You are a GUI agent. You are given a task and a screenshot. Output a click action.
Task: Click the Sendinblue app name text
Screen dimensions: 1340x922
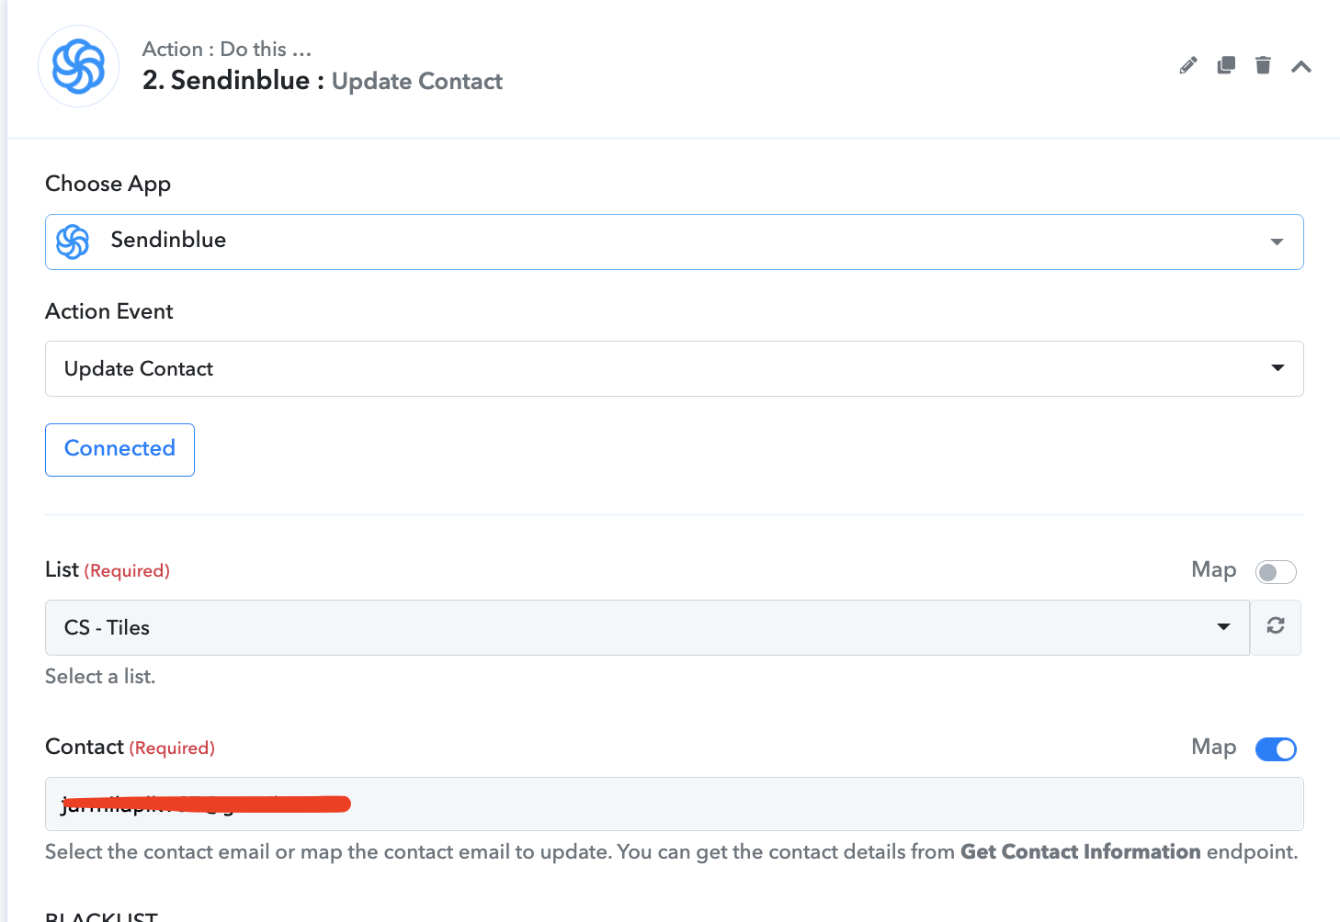[168, 241]
